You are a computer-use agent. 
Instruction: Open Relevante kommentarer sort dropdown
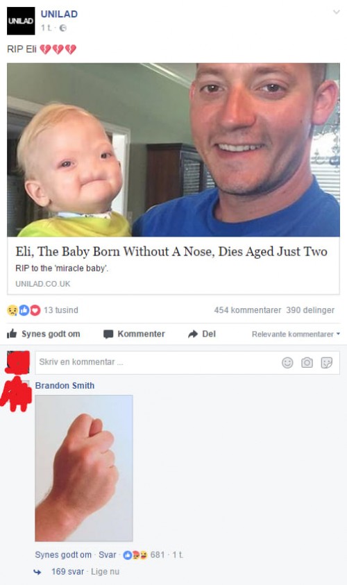[x=296, y=334]
